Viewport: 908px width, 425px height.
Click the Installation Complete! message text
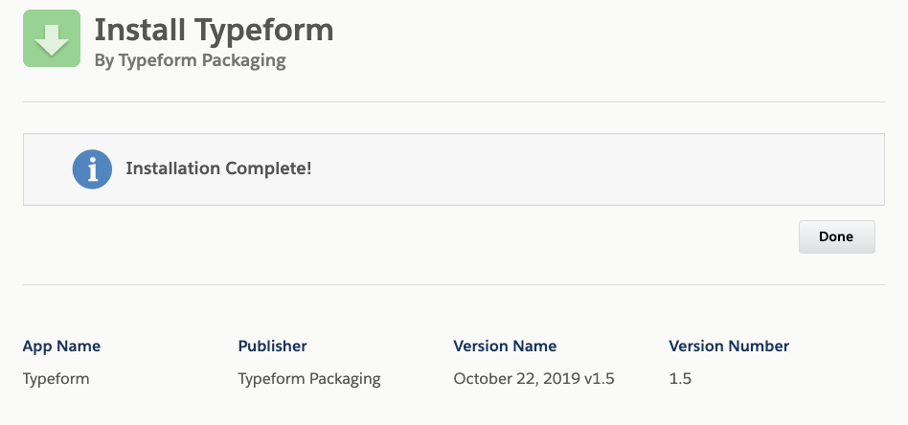click(x=218, y=168)
